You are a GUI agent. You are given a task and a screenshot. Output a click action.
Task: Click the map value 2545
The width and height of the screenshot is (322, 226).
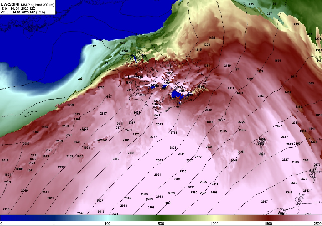click(x=81, y=213)
